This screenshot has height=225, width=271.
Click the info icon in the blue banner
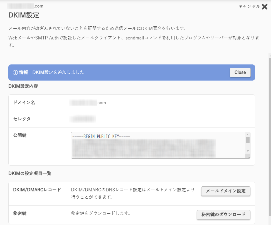click(15, 72)
